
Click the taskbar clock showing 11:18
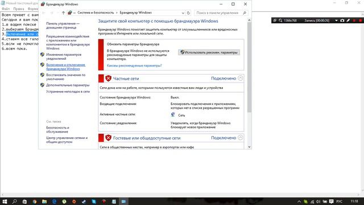coord(354,201)
